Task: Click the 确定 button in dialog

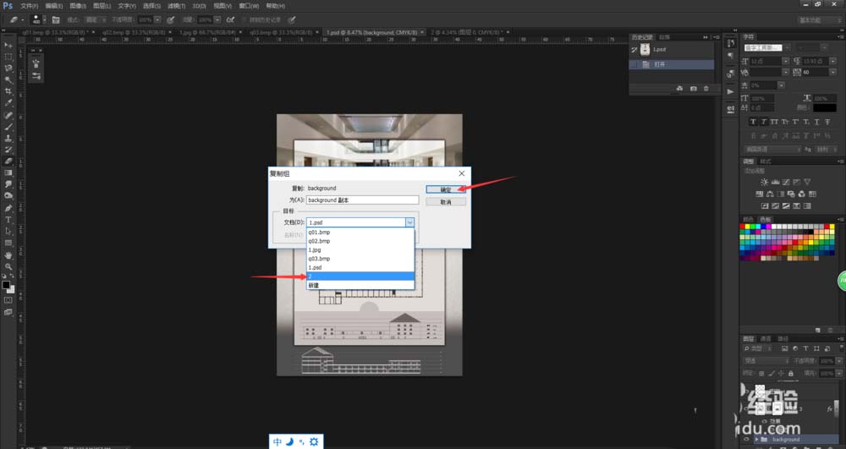Action: (x=445, y=189)
